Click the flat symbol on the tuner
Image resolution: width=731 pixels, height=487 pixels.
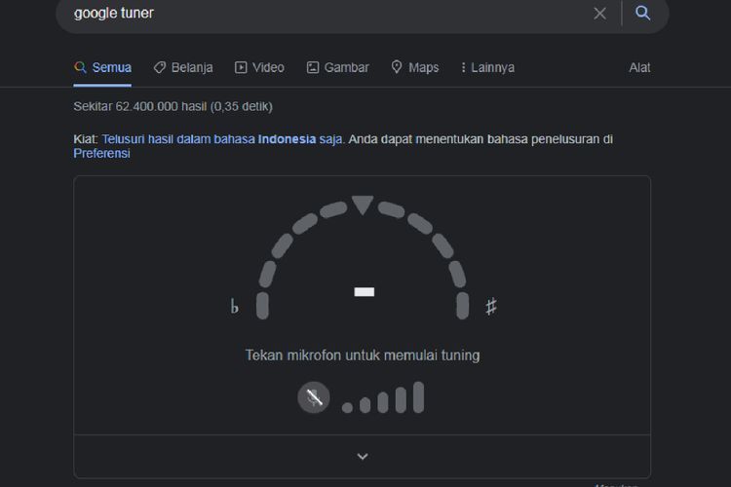click(x=235, y=306)
